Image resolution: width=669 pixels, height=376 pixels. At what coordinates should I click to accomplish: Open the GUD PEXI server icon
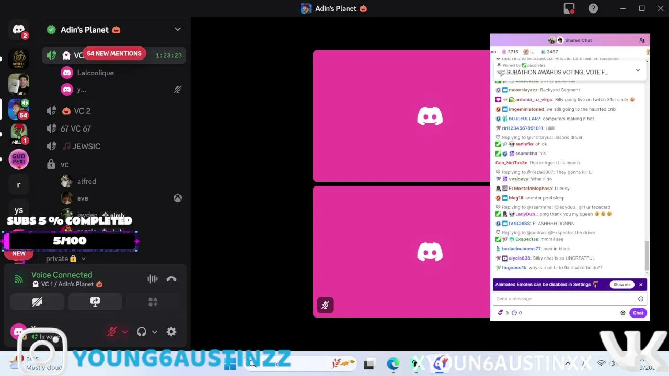[19, 159]
